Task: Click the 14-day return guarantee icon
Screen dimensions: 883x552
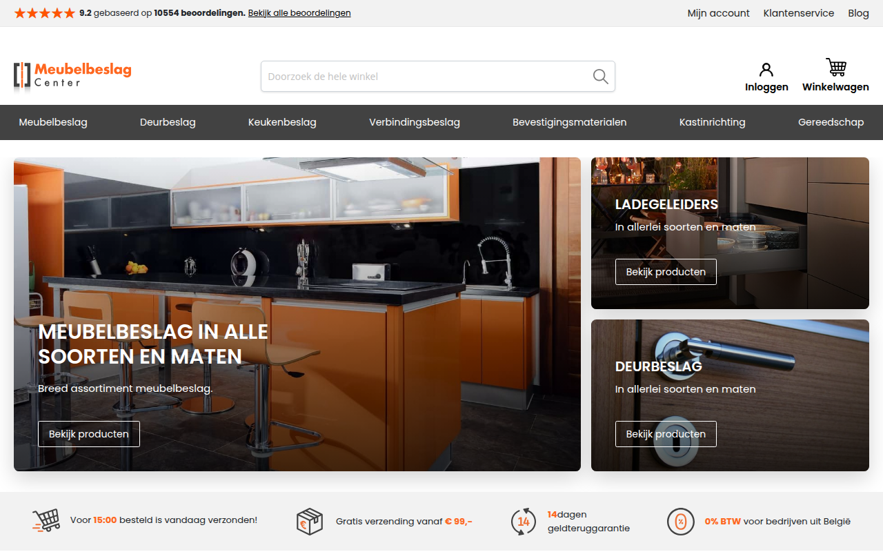Action: tap(524, 522)
